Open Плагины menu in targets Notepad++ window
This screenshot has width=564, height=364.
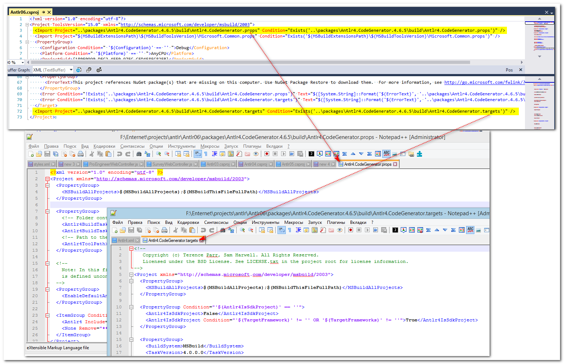pyautogui.click(x=336, y=222)
